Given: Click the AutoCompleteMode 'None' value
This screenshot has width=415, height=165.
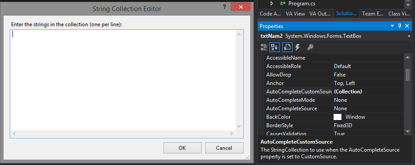Looking at the screenshot, I should point(340,100).
